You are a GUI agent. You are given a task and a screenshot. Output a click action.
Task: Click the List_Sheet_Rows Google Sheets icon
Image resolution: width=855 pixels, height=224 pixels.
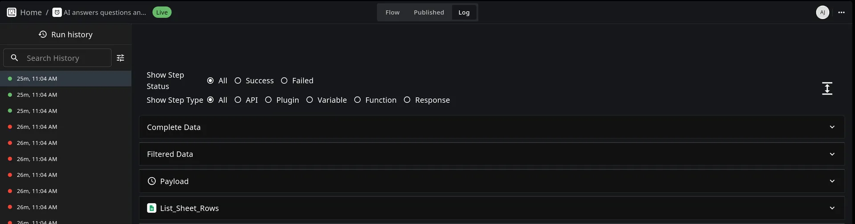[152, 208]
